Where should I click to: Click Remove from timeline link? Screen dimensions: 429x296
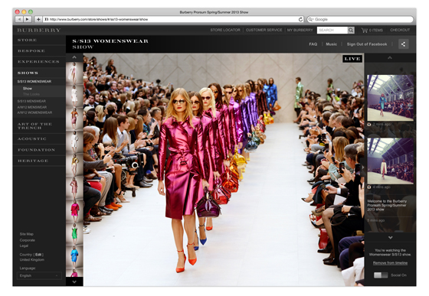390,263
